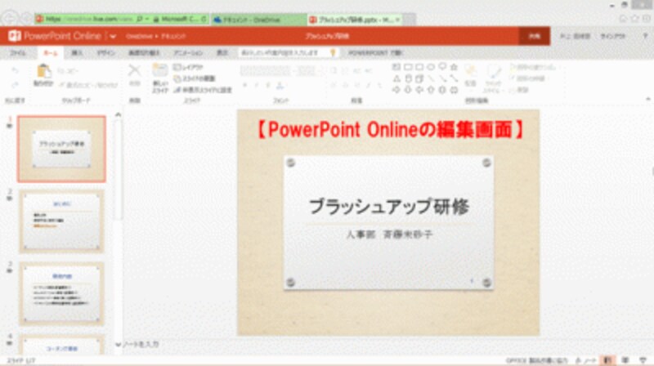The width and height of the screenshot is (654, 366).
Task: Switch to the OneDrive documents browser tab
Action: point(259,20)
